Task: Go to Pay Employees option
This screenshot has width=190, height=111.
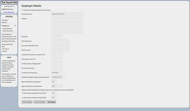Action: (x=7, y=34)
